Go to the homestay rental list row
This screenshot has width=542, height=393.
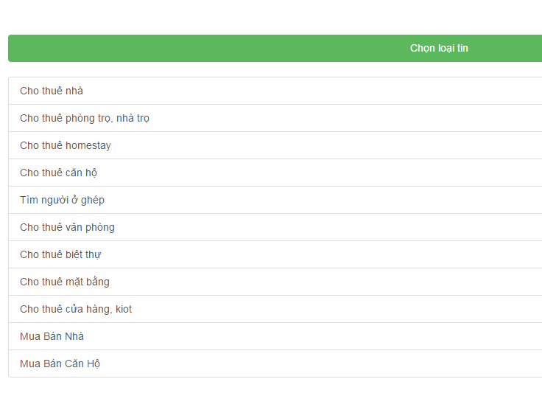[66, 145]
